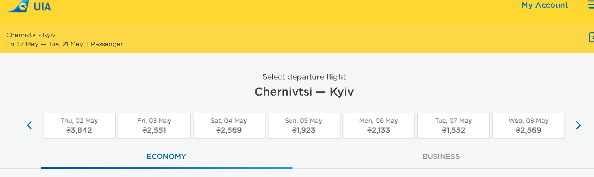Click the Chernivtsi — Kyiv heading
The width and height of the screenshot is (594, 177).
(304, 91)
